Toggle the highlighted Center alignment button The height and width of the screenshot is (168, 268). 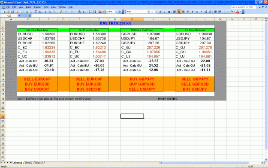[179, 12]
